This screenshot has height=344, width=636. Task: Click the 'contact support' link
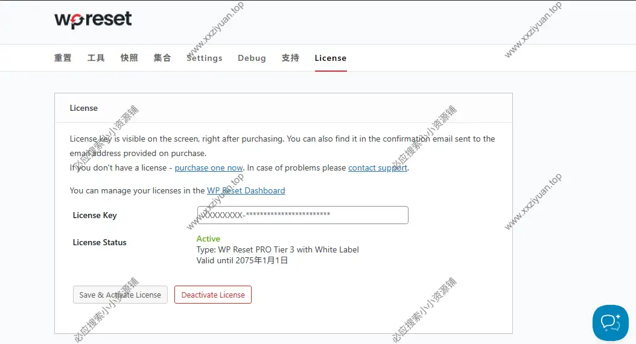(x=378, y=167)
